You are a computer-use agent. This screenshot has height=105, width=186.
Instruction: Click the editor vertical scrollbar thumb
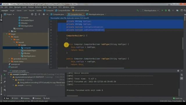[x=183, y=43]
